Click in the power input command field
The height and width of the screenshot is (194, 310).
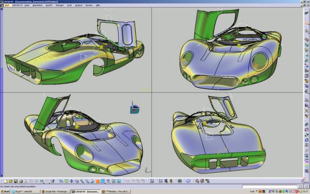click(270, 186)
